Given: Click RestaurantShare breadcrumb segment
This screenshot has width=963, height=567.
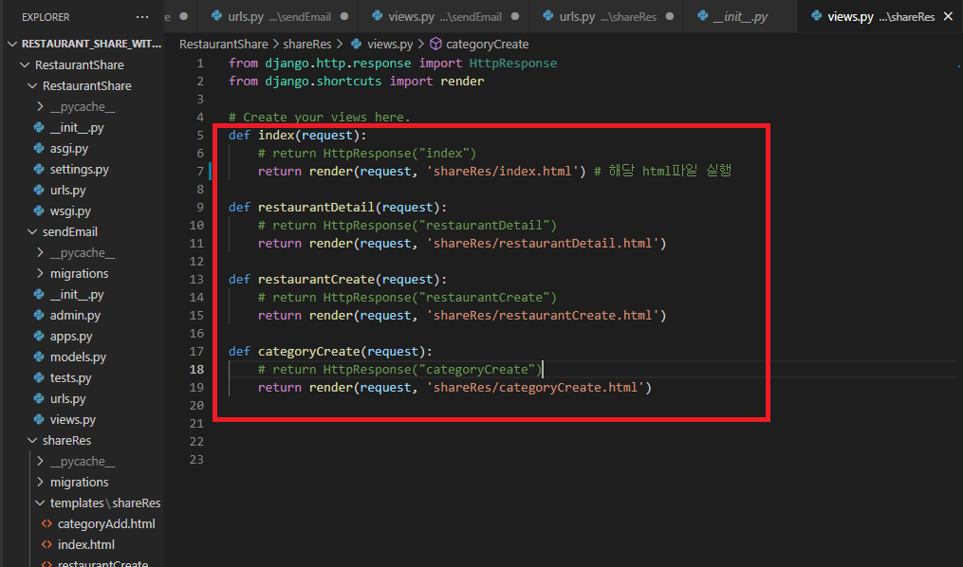Looking at the screenshot, I should click(224, 45).
